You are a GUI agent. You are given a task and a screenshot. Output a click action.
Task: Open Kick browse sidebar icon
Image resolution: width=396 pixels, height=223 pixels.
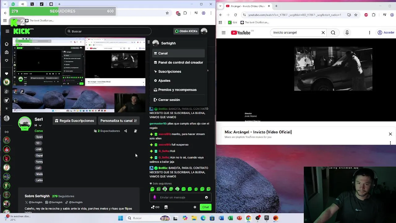pyautogui.click(x=6, y=52)
